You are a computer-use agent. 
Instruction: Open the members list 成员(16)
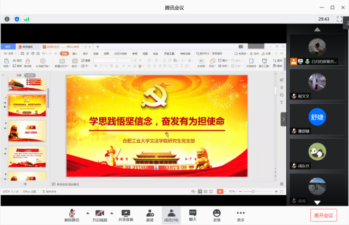(171, 215)
